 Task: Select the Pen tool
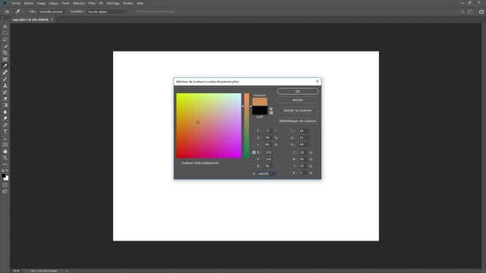(x=5, y=125)
